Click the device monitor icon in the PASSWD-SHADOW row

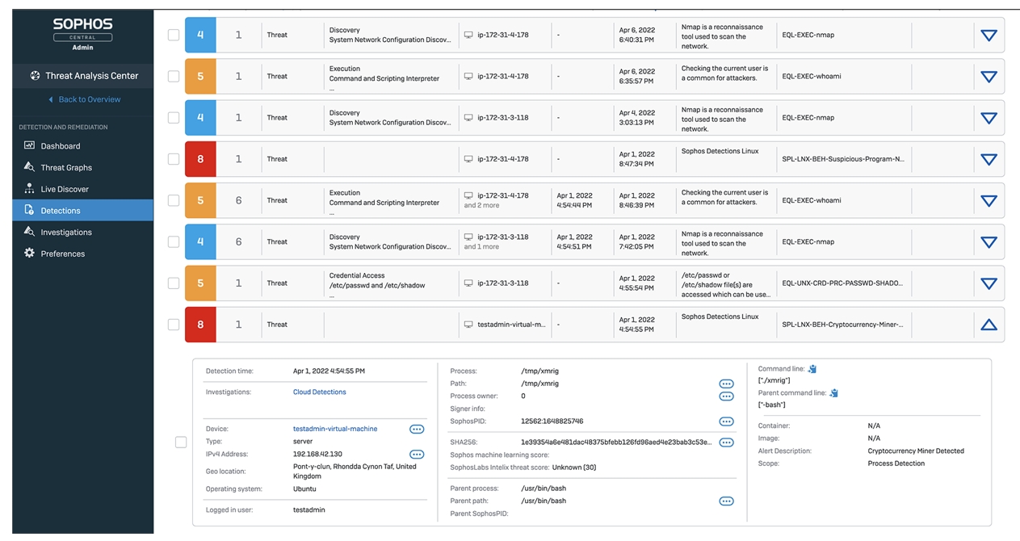468,283
